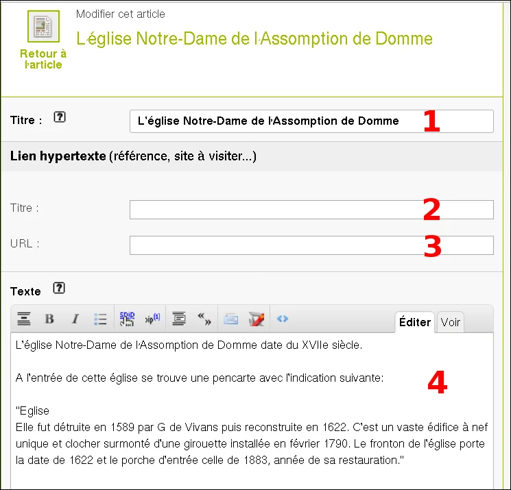The image size is (511, 490).
Task: Insert a quote block with the framed-text icon
Action: pyautogui.click(x=179, y=319)
